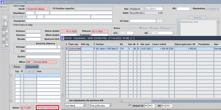
Task: Click the Objednávky výběr window icon
Action: coord(62,38)
